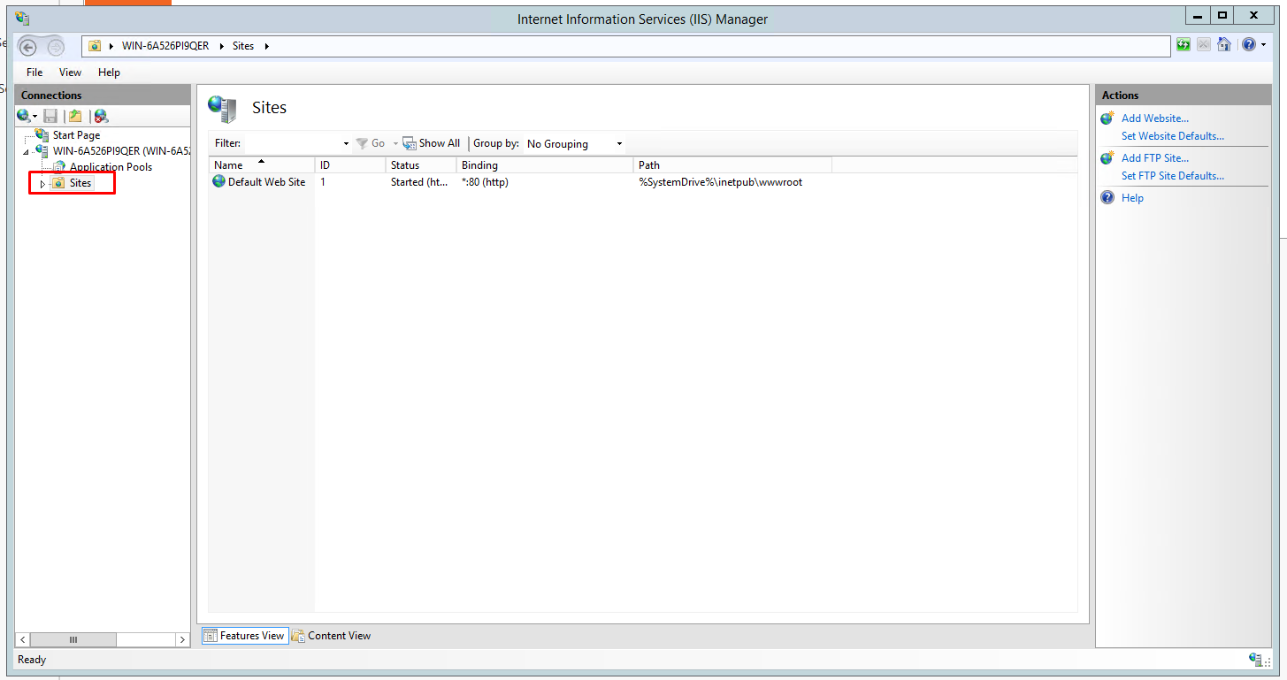The image size is (1287, 680).
Task: Open the Filter dropdown arrow
Action: 346,144
